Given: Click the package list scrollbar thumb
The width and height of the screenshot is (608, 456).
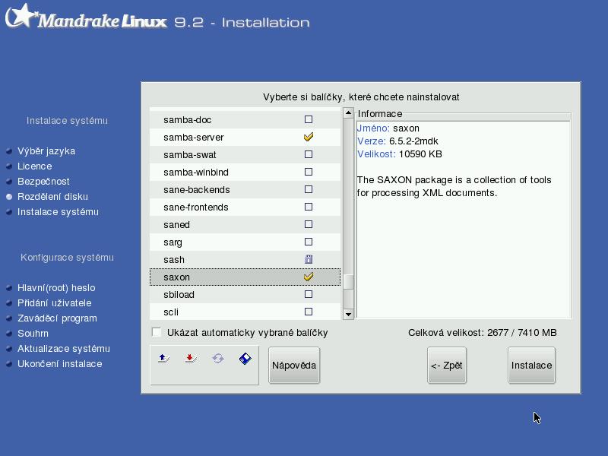Looking at the screenshot, I should [x=348, y=282].
